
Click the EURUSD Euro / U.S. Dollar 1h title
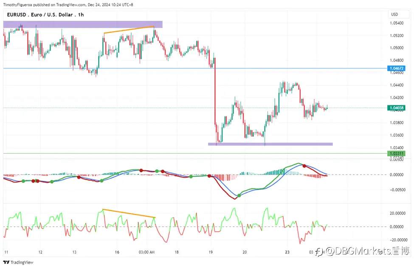click(45, 15)
